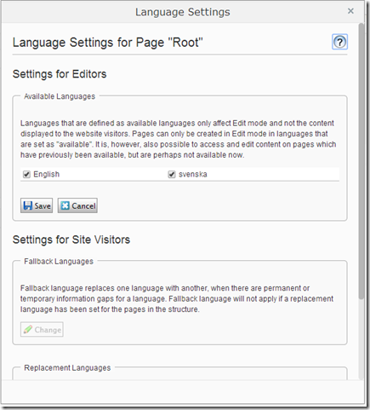370x410 pixels.
Task: Click the Settings for Editors heading
Action: [60, 74]
